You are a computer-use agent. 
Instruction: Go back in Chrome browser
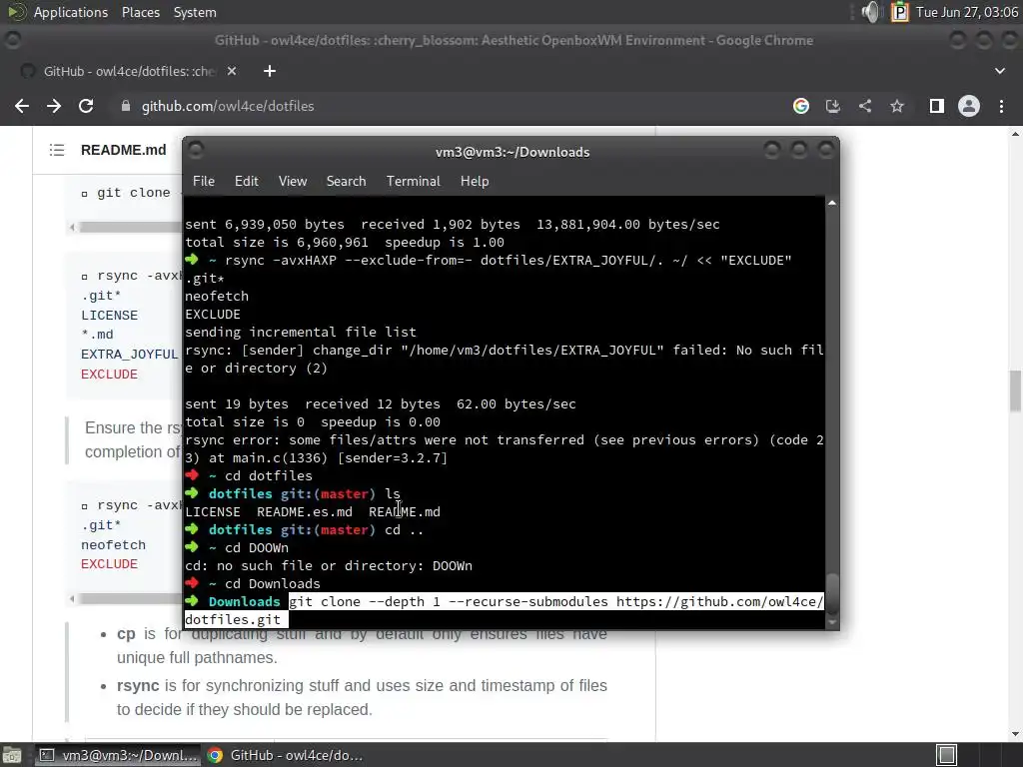click(22, 106)
